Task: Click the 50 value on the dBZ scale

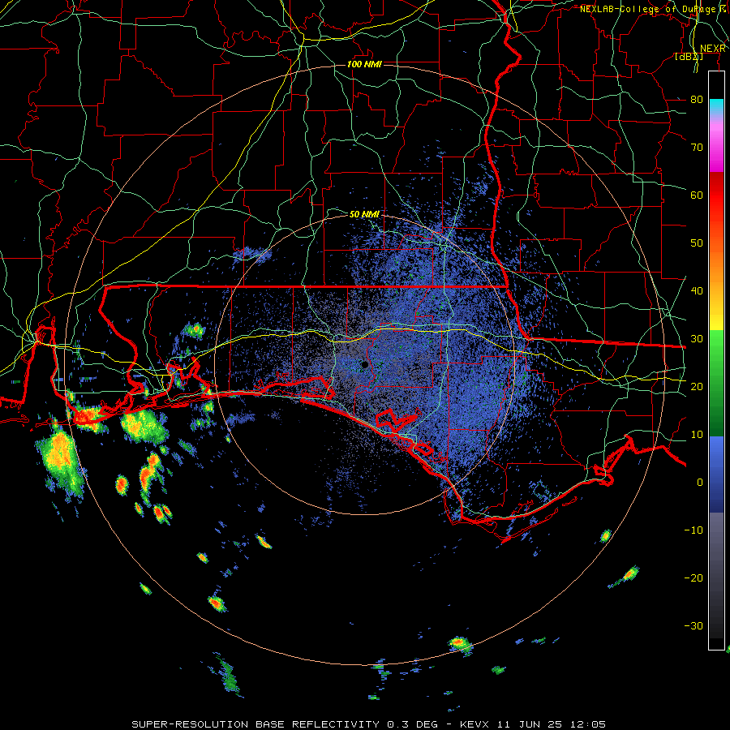Action: click(x=697, y=243)
